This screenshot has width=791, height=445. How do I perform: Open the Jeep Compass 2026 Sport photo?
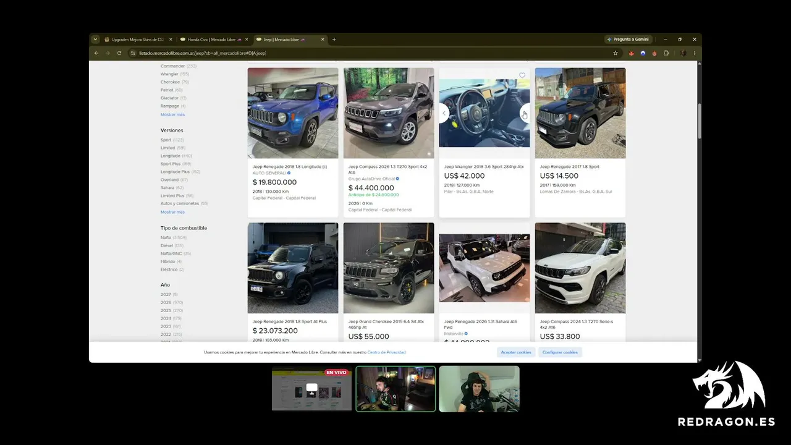389,113
